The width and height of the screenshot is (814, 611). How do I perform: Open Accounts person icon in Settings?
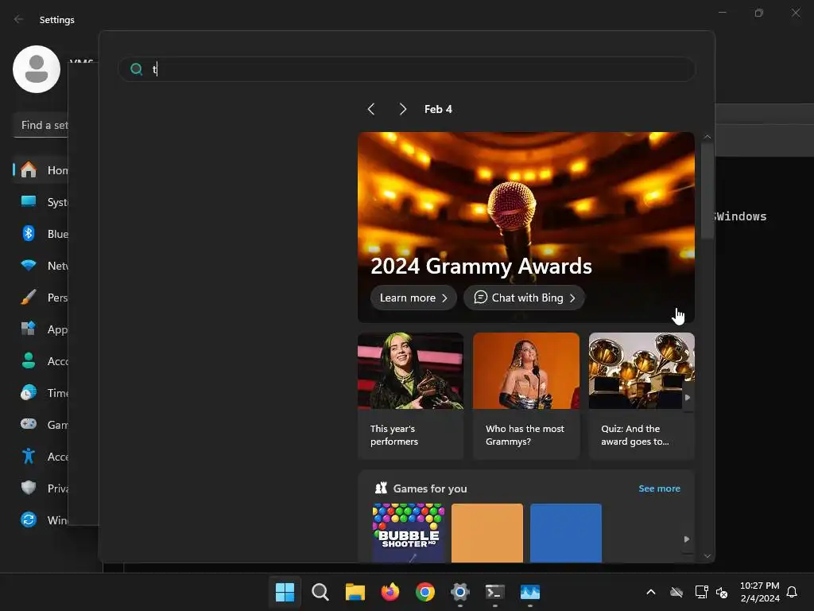click(29, 360)
